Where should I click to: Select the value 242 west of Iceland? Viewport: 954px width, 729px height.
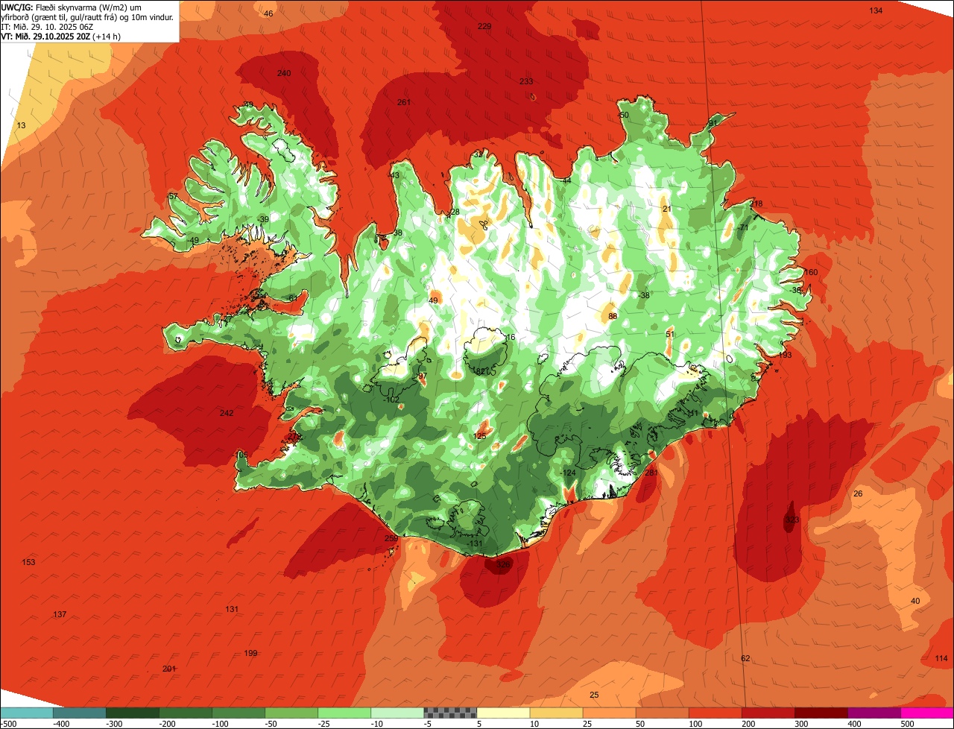tap(227, 413)
